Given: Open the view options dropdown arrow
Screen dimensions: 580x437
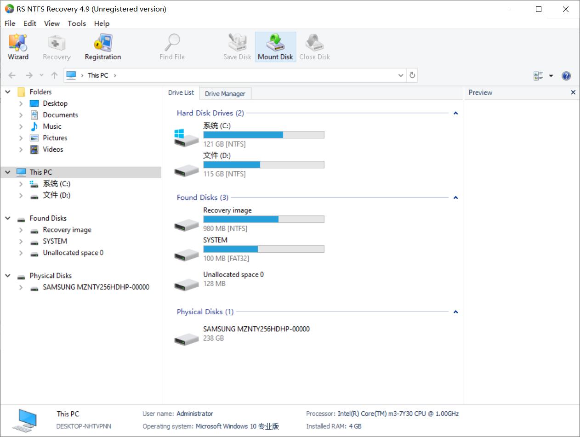Looking at the screenshot, I should (x=551, y=76).
